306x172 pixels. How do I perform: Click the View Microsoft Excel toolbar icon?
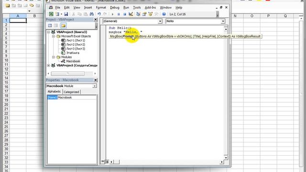pos(51,14)
